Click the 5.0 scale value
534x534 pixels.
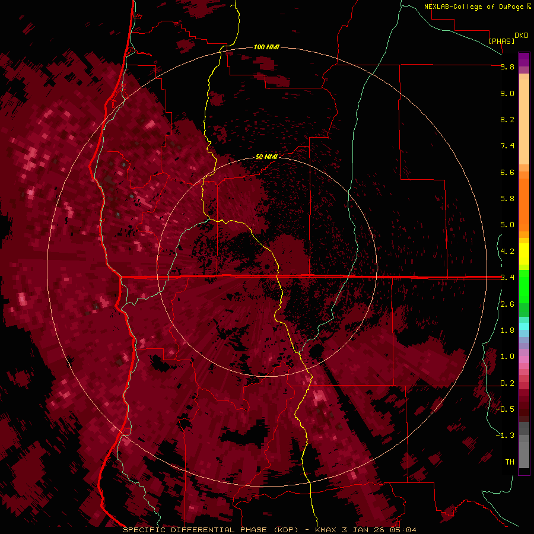point(507,225)
